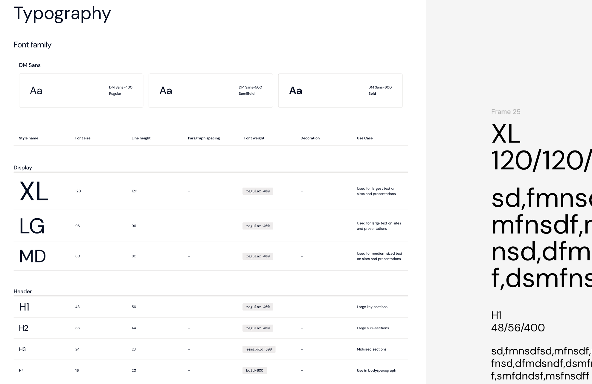
Task: Click the bold-600 tag in H4 row
Action: 254,371
